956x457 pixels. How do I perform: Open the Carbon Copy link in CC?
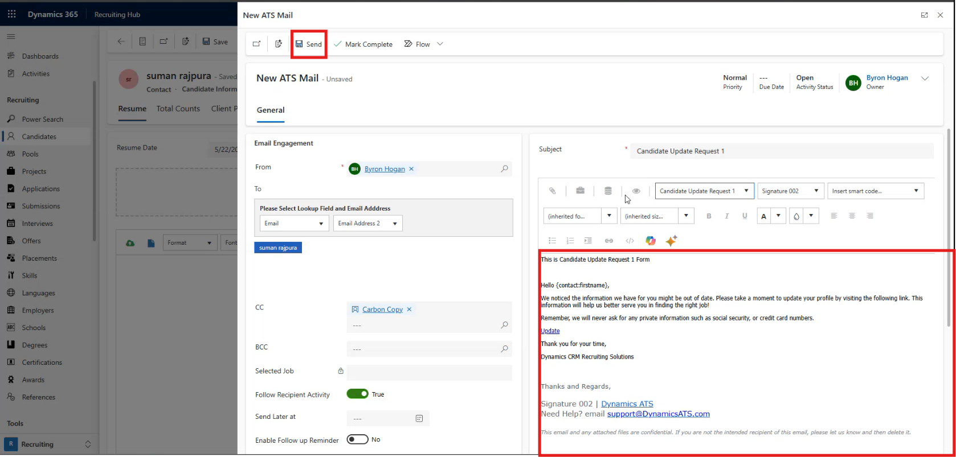point(382,310)
